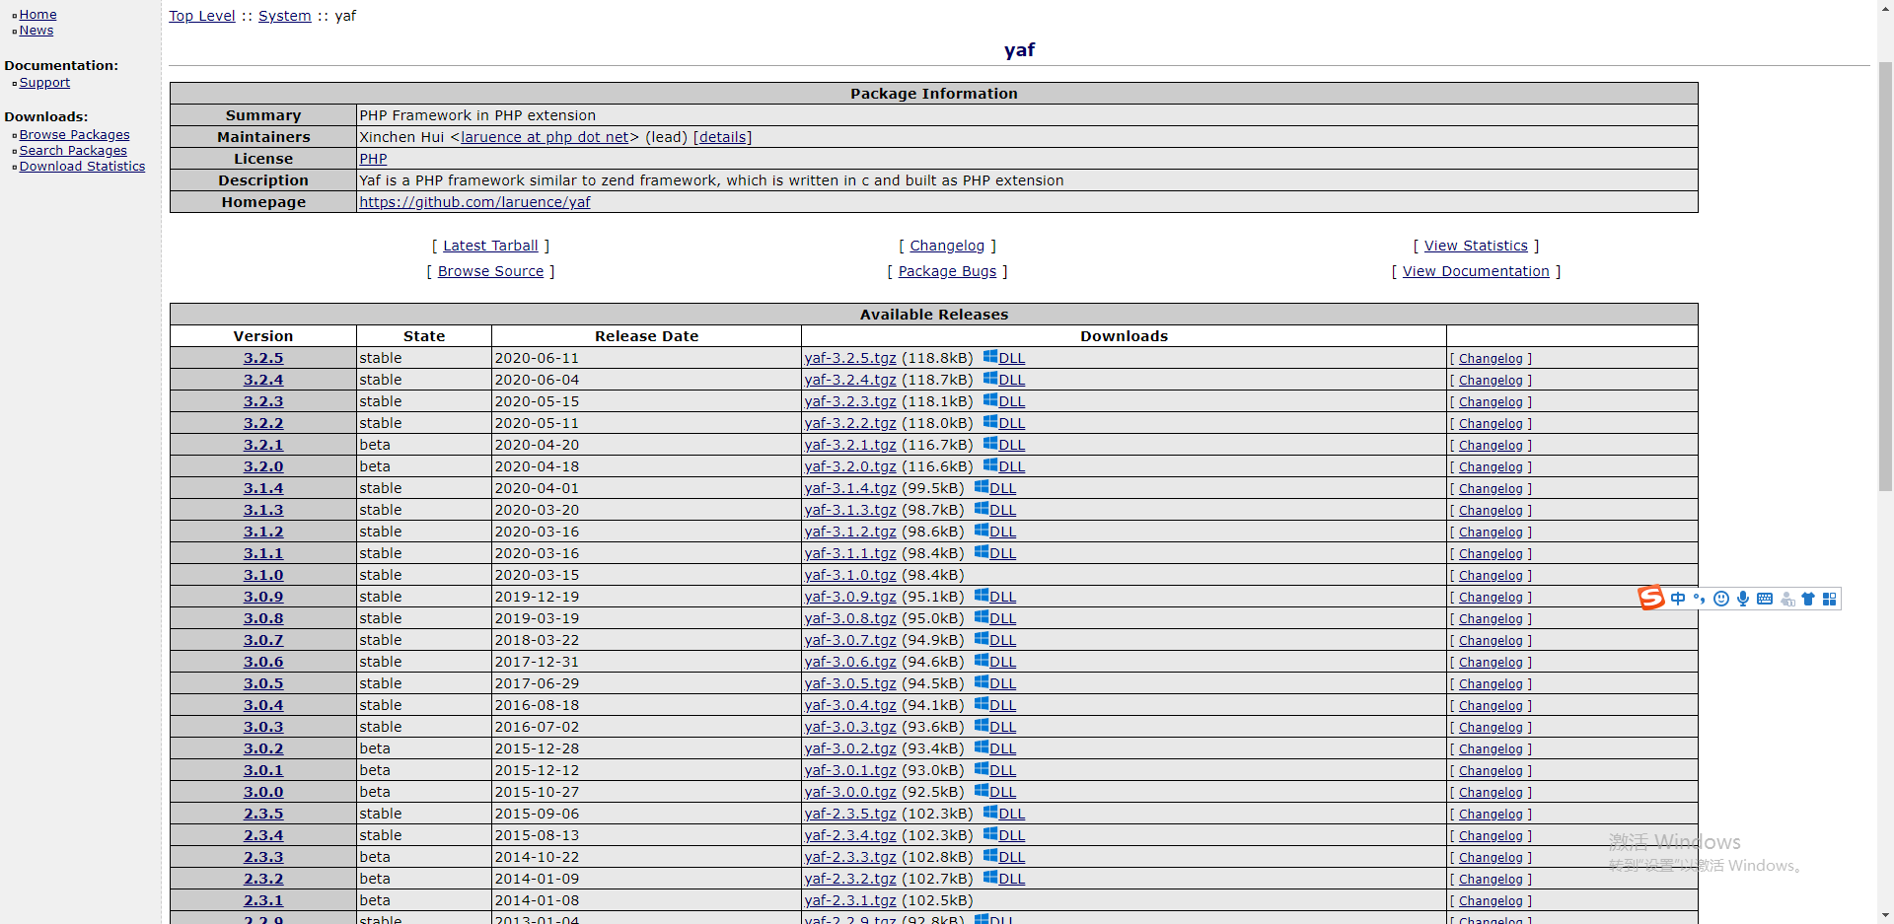Toggle Chinese/English input mode on IME bar
The image size is (1894, 924).
(x=1678, y=599)
